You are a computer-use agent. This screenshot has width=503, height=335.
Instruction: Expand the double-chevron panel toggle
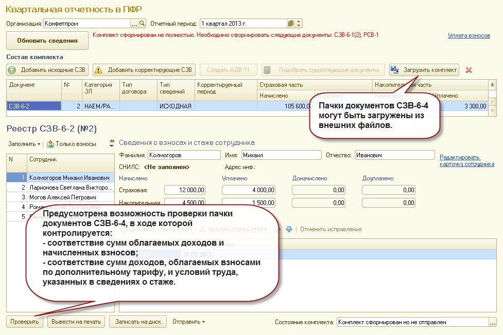(x=112, y=143)
